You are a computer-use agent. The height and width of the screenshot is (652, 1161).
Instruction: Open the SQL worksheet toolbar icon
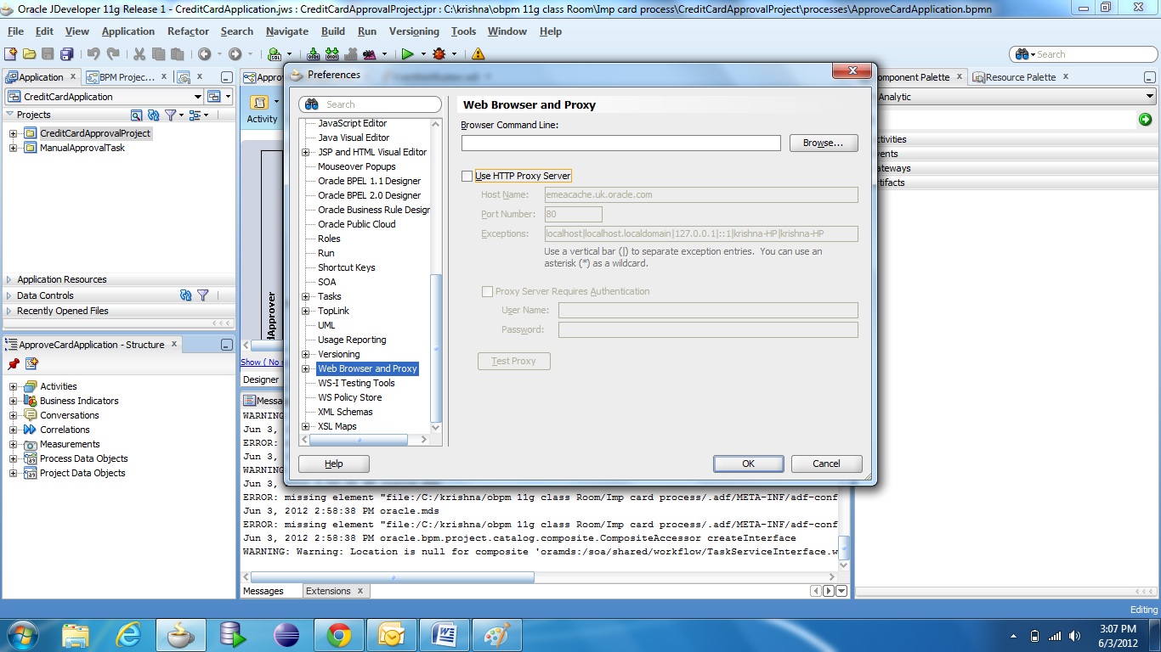274,53
